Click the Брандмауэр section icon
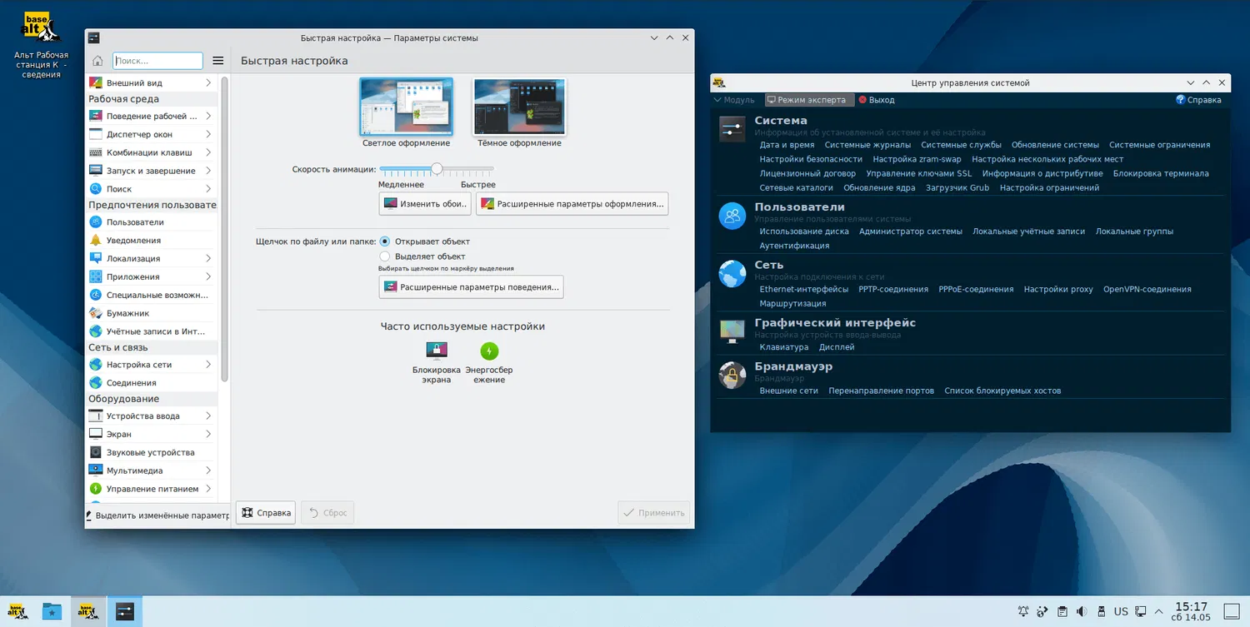 click(732, 376)
